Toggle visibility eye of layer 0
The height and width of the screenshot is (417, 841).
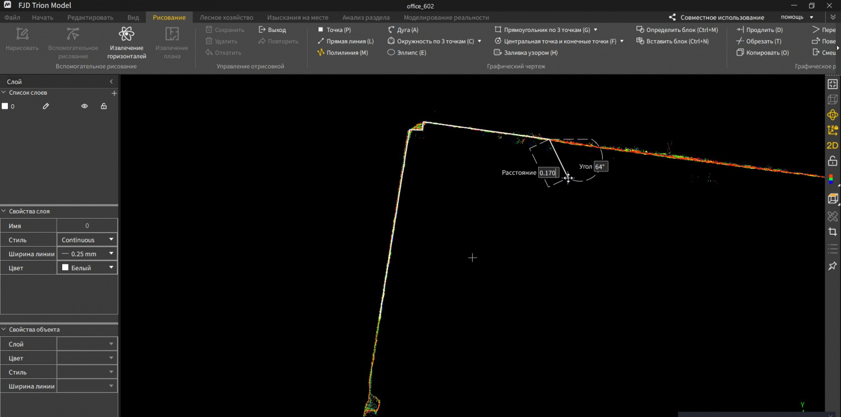pos(85,106)
